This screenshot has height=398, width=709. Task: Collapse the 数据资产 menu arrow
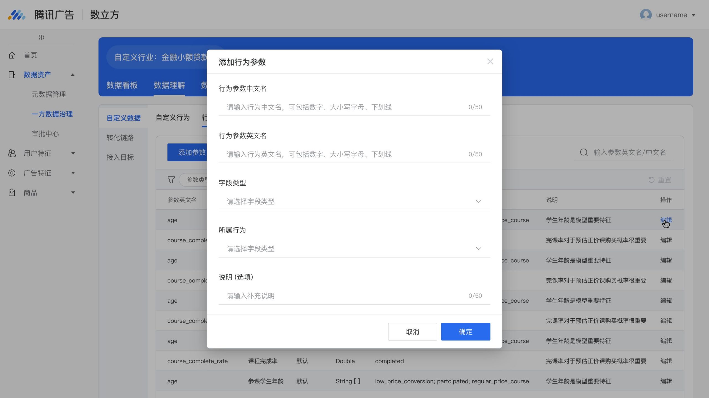point(73,75)
